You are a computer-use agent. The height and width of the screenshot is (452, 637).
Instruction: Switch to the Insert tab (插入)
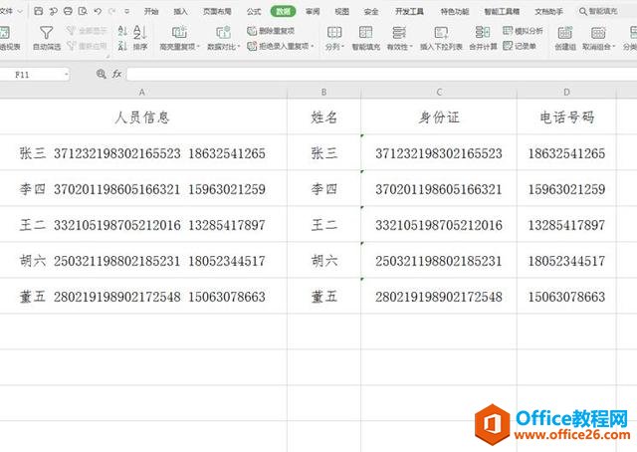point(180,11)
